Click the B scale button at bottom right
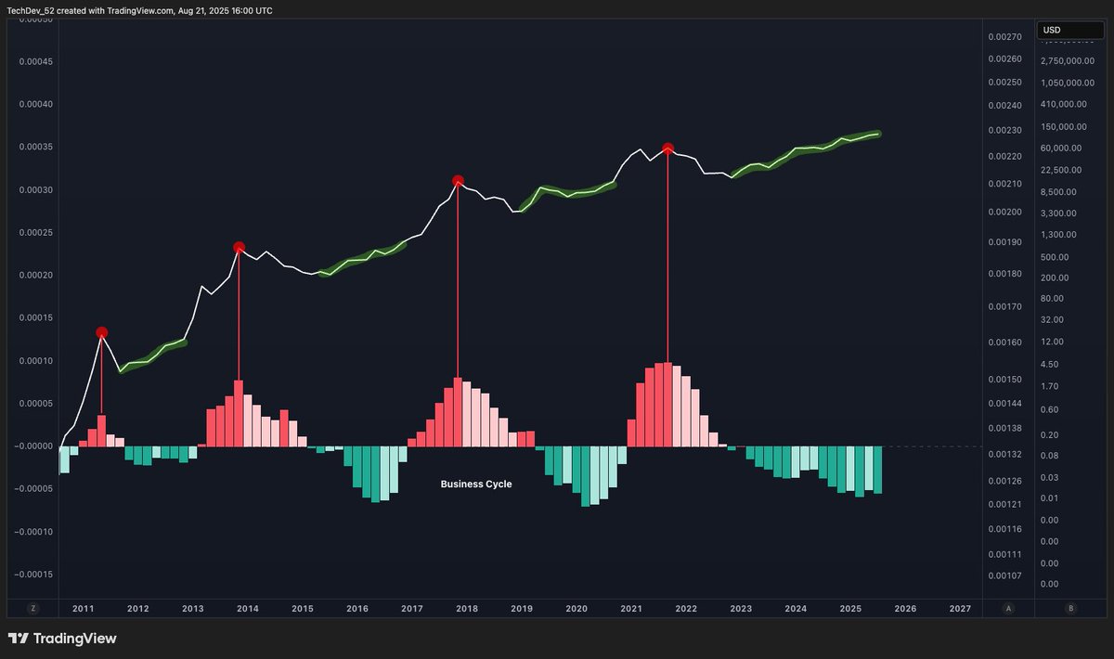This screenshot has height=659, width=1114. point(1071,609)
